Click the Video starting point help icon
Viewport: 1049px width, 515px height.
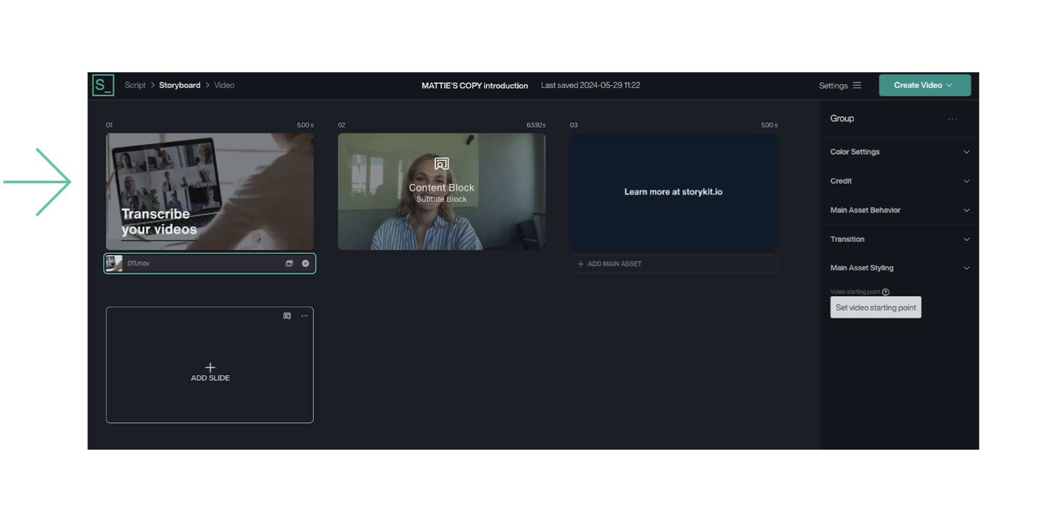886,292
